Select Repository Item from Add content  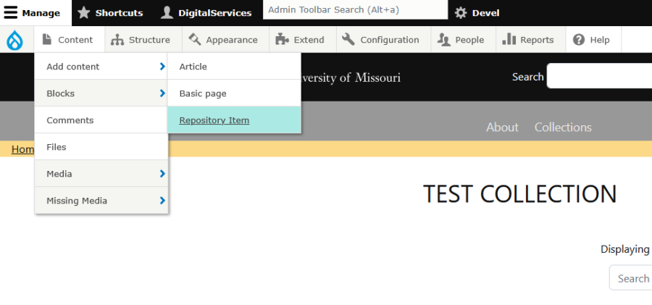coord(214,120)
